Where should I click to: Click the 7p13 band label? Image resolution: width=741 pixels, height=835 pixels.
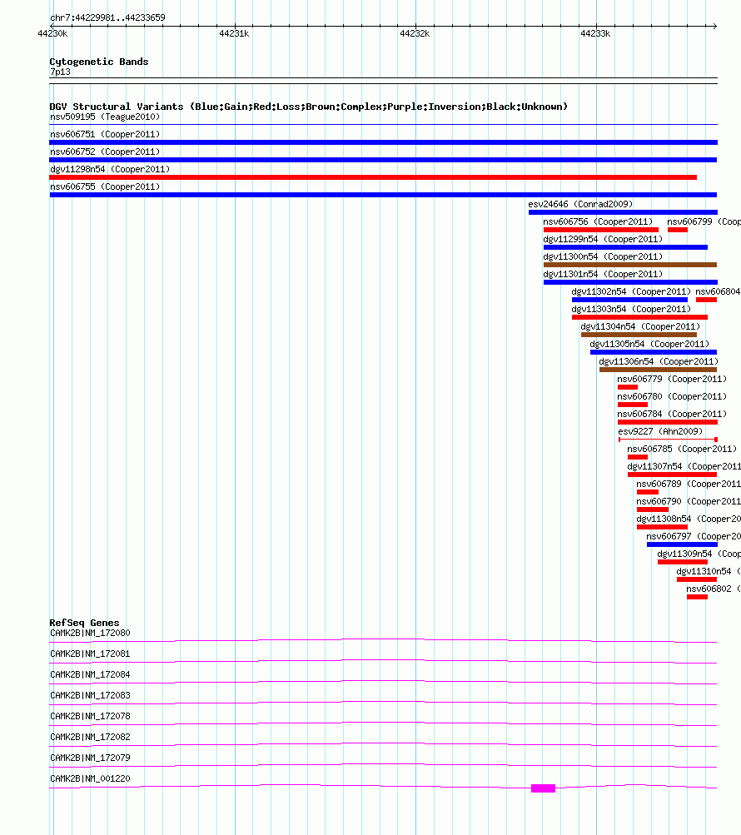click(60, 72)
